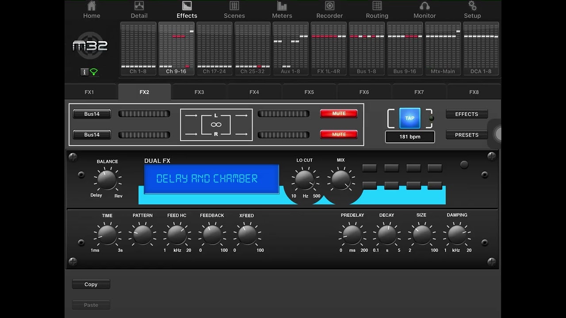Click the M32 logo
566x318 pixels.
(x=90, y=45)
